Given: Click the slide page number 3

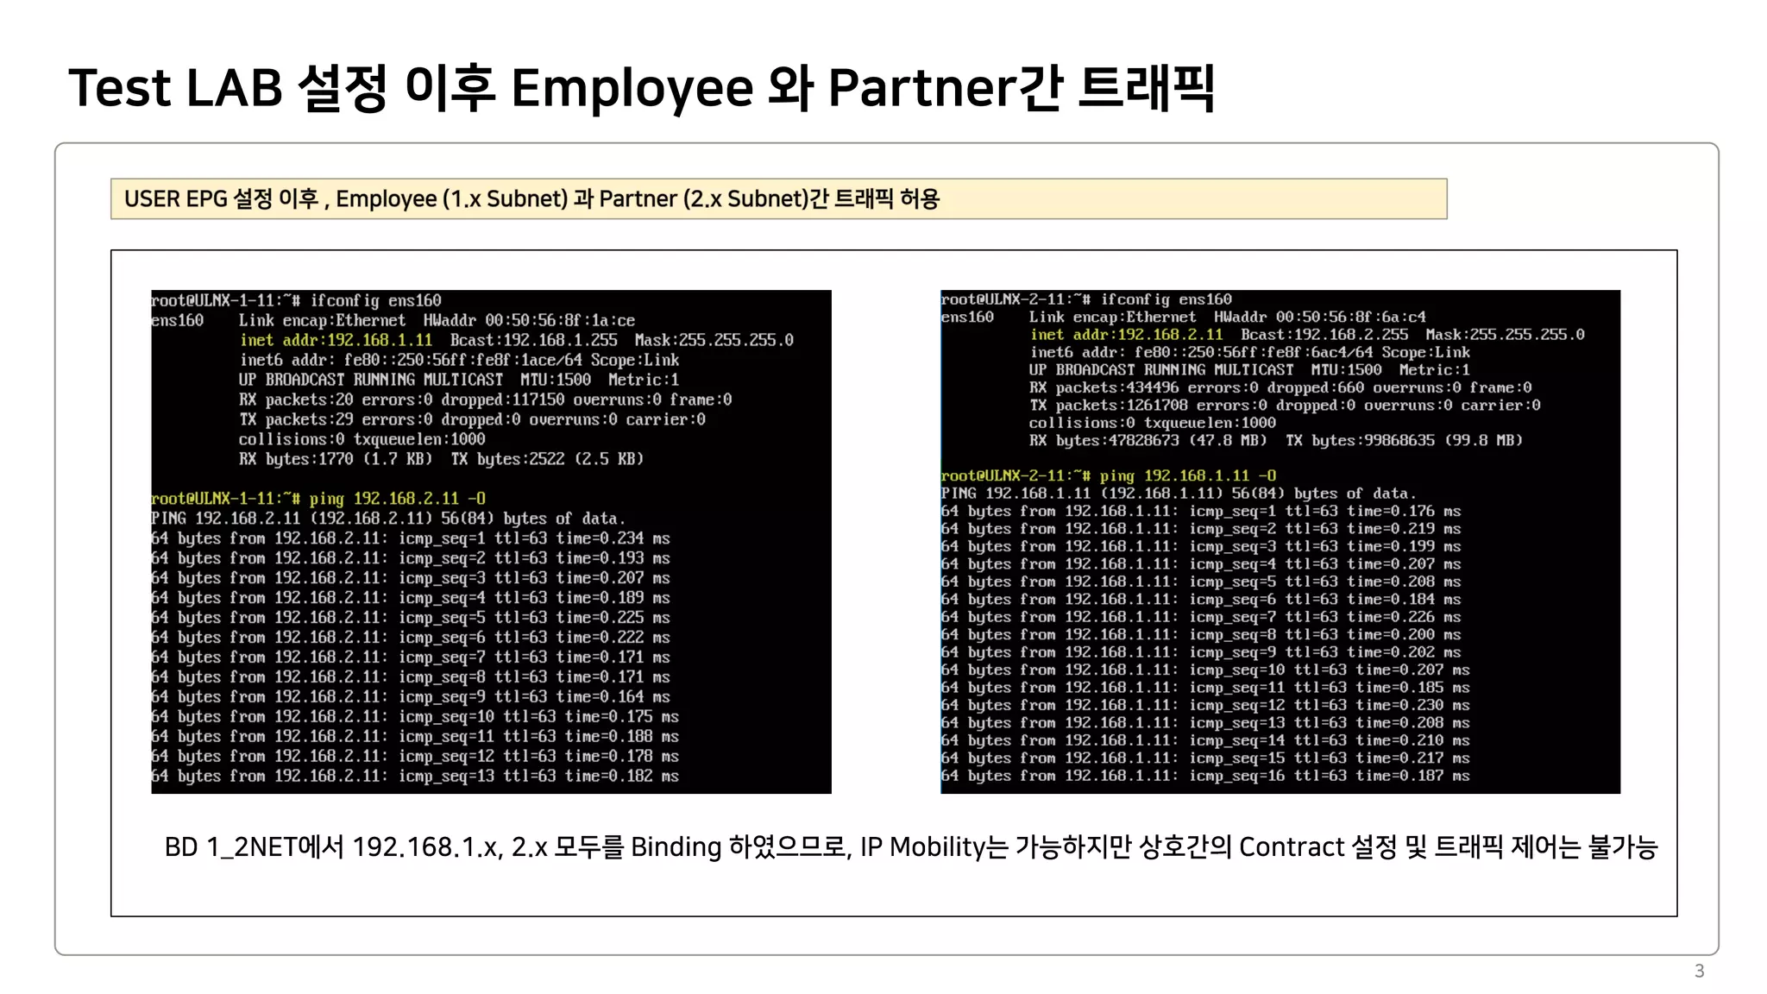Looking at the screenshot, I should (1699, 971).
